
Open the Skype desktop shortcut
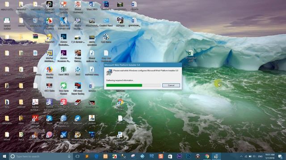tap(49, 120)
